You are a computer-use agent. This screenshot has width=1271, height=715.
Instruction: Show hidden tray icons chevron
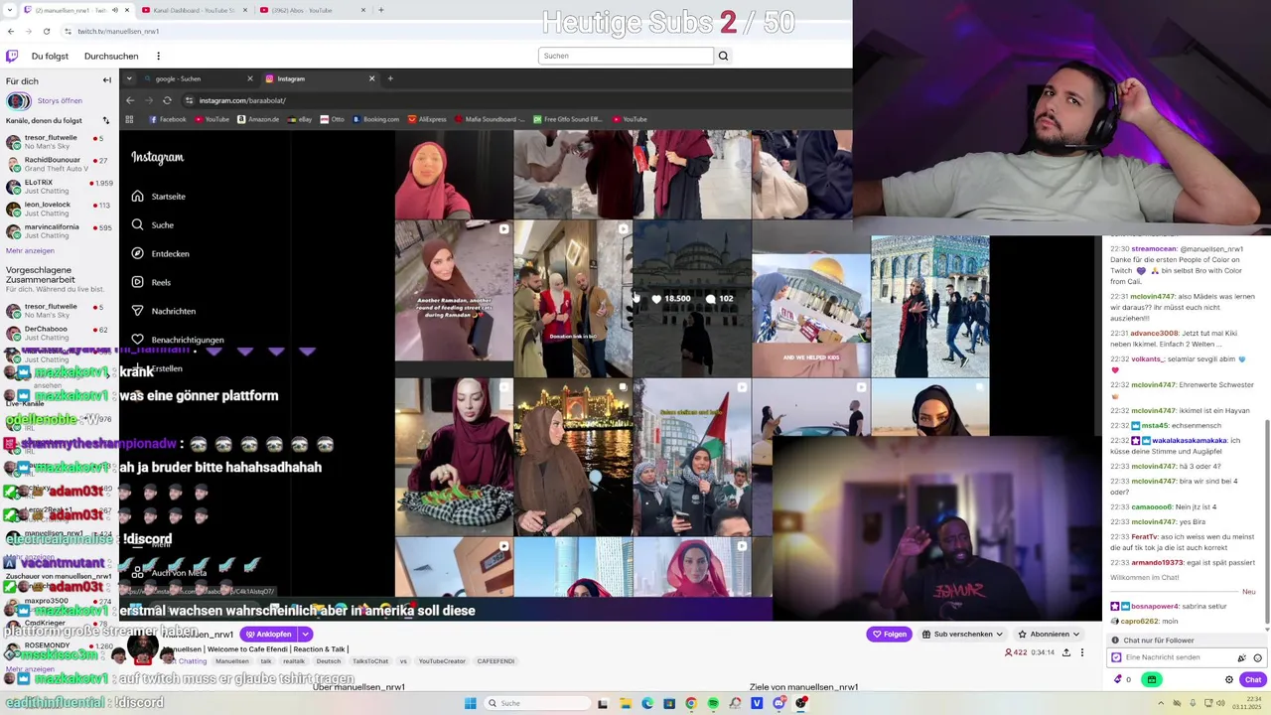[1161, 703]
